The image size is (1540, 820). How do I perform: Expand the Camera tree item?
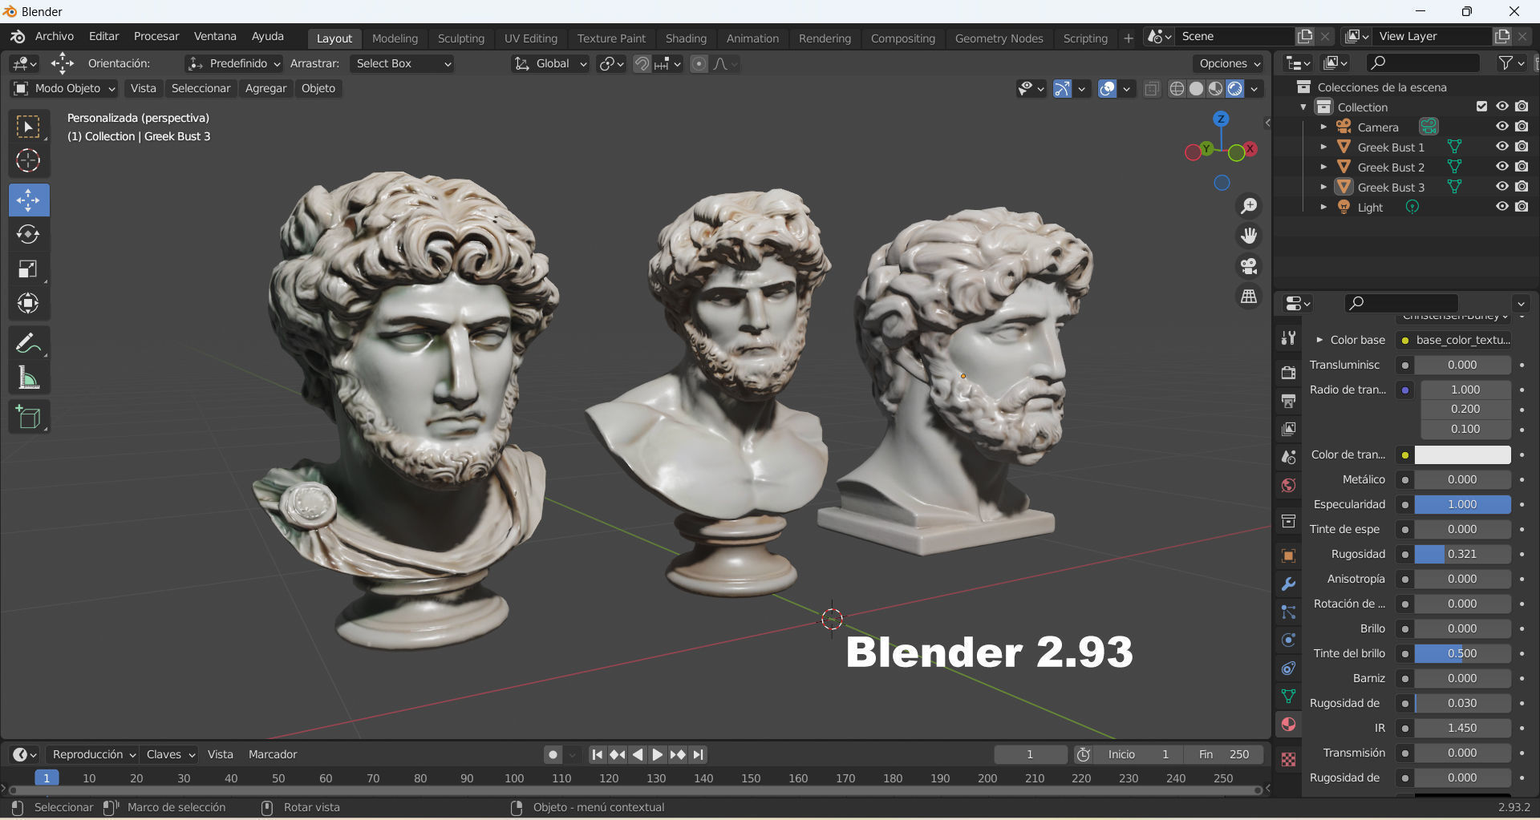tap(1323, 127)
